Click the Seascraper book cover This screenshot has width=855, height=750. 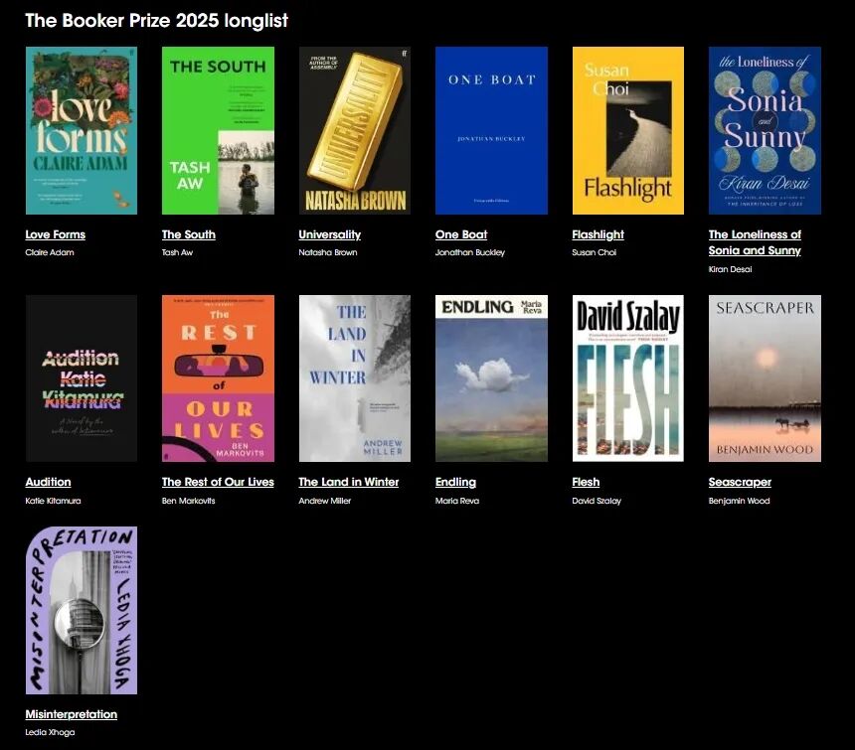pos(765,377)
